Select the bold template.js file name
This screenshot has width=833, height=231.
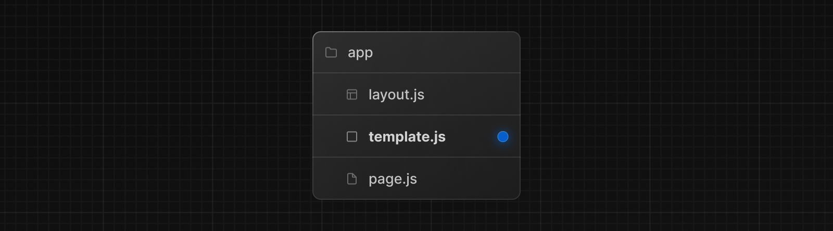tap(407, 137)
